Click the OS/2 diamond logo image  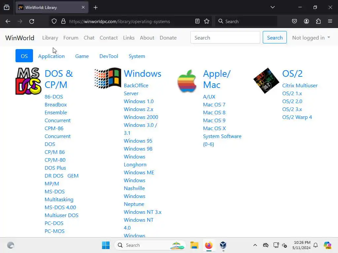(x=266, y=81)
